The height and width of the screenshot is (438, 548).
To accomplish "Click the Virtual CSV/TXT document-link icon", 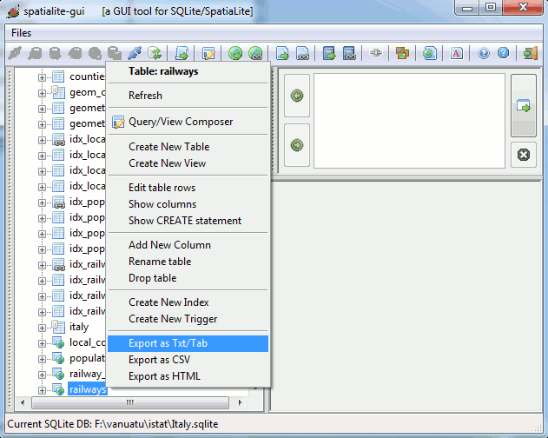I will (302, 53).
